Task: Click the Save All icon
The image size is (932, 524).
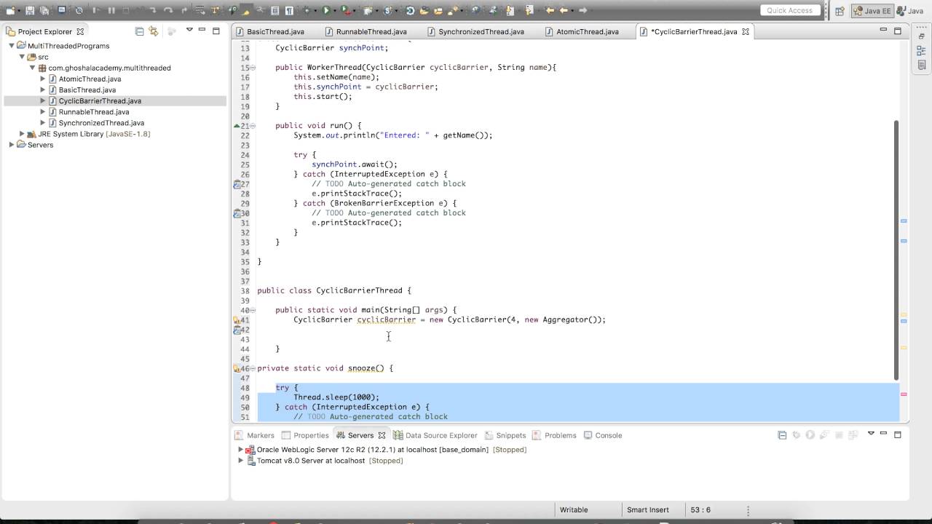Action: point(44,10)
